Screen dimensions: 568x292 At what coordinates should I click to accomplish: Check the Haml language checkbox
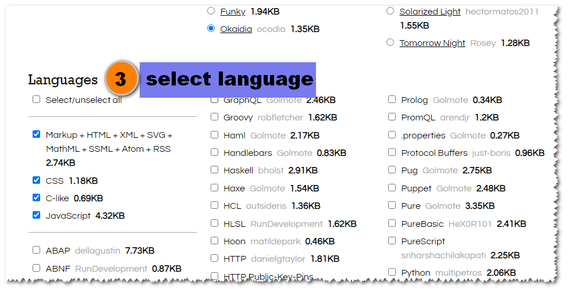tap(214, 135)
